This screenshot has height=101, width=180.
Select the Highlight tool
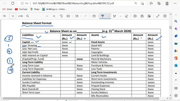click(114, 16)
